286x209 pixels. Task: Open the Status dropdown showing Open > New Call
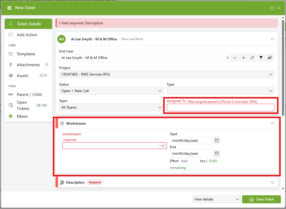pyautogui.click(x=111, y=91)
